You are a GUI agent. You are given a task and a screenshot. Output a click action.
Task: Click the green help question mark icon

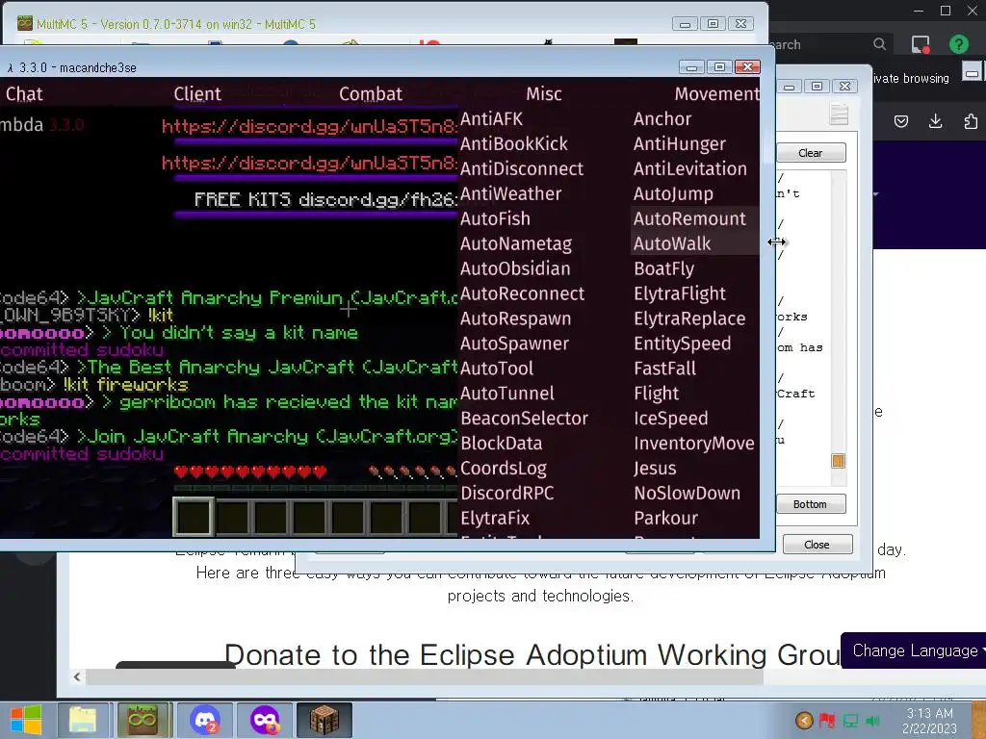(959, 44)
